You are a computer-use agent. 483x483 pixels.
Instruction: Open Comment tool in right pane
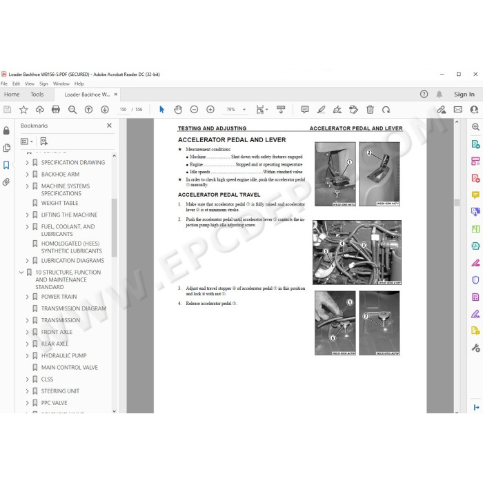pyautogui.click(x=475, y=195)
